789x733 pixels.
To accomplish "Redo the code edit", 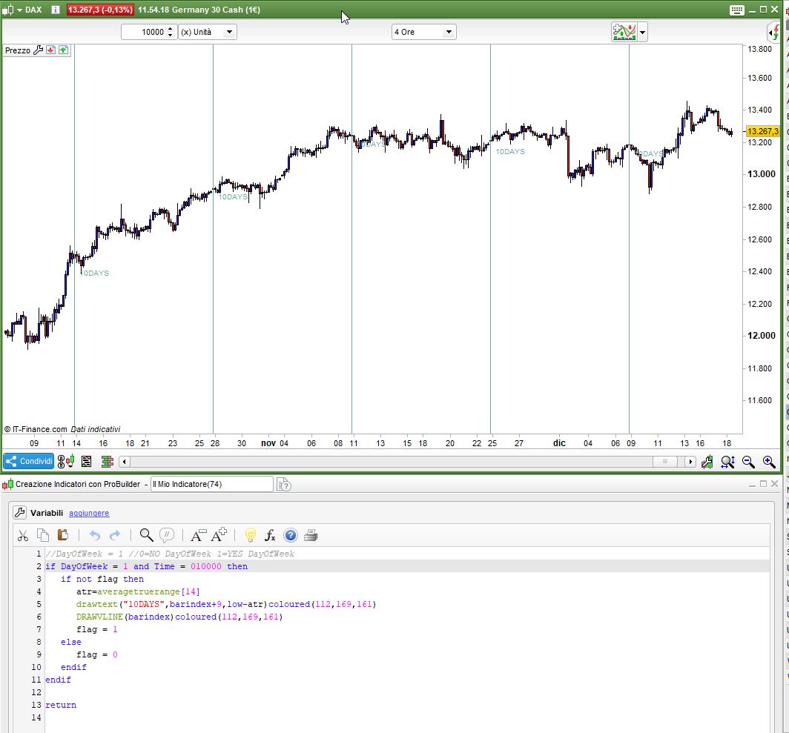I will tap(115, 535).
